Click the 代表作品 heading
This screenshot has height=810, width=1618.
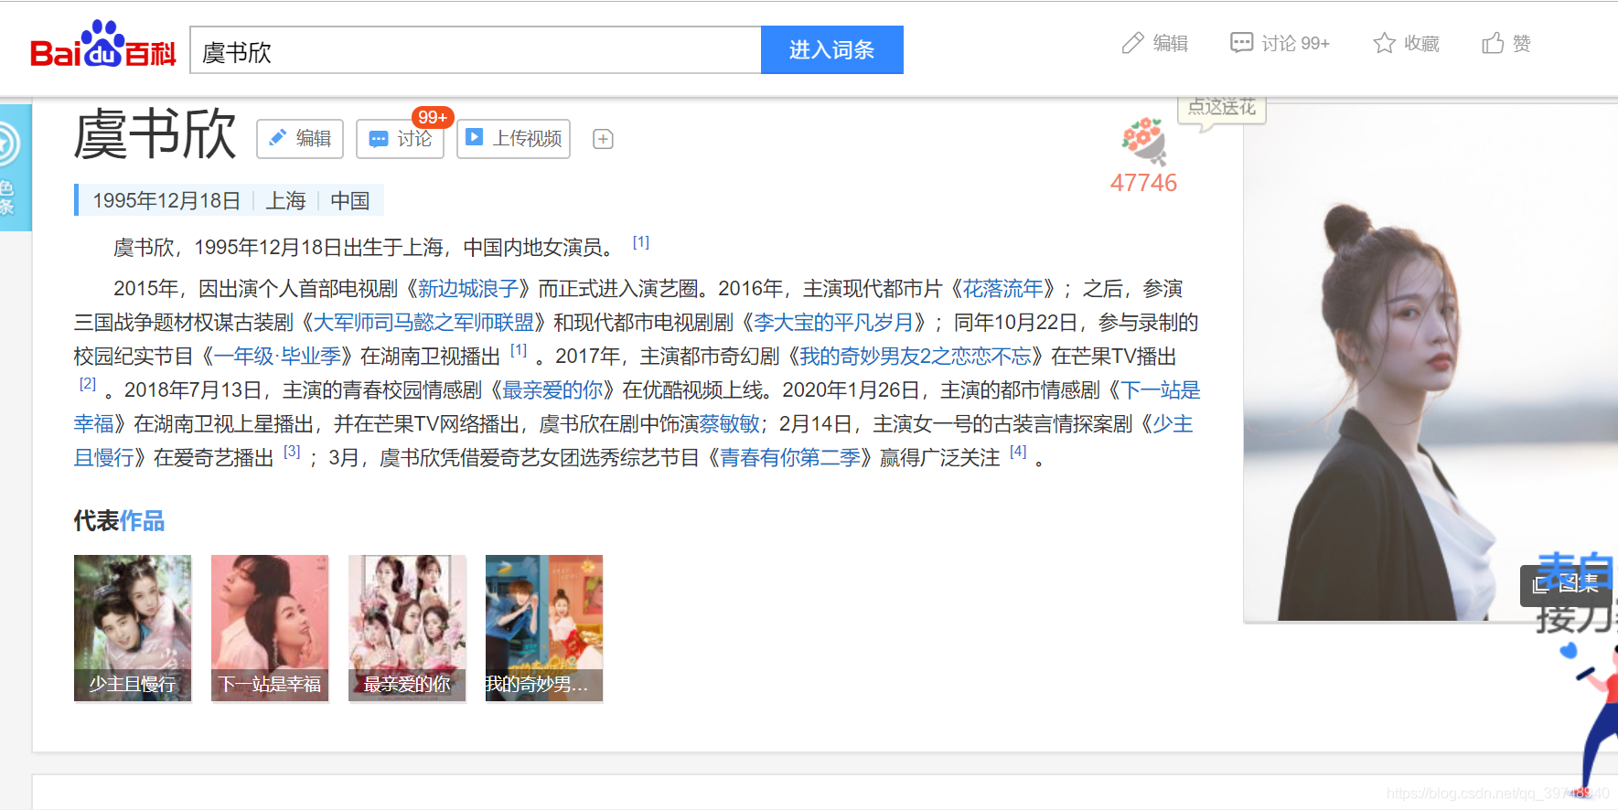[119, 521]
